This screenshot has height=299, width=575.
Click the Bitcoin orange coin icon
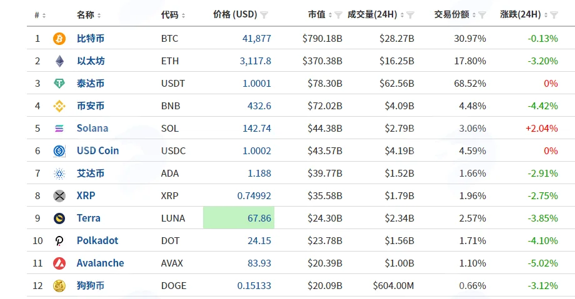click(59, 39)
